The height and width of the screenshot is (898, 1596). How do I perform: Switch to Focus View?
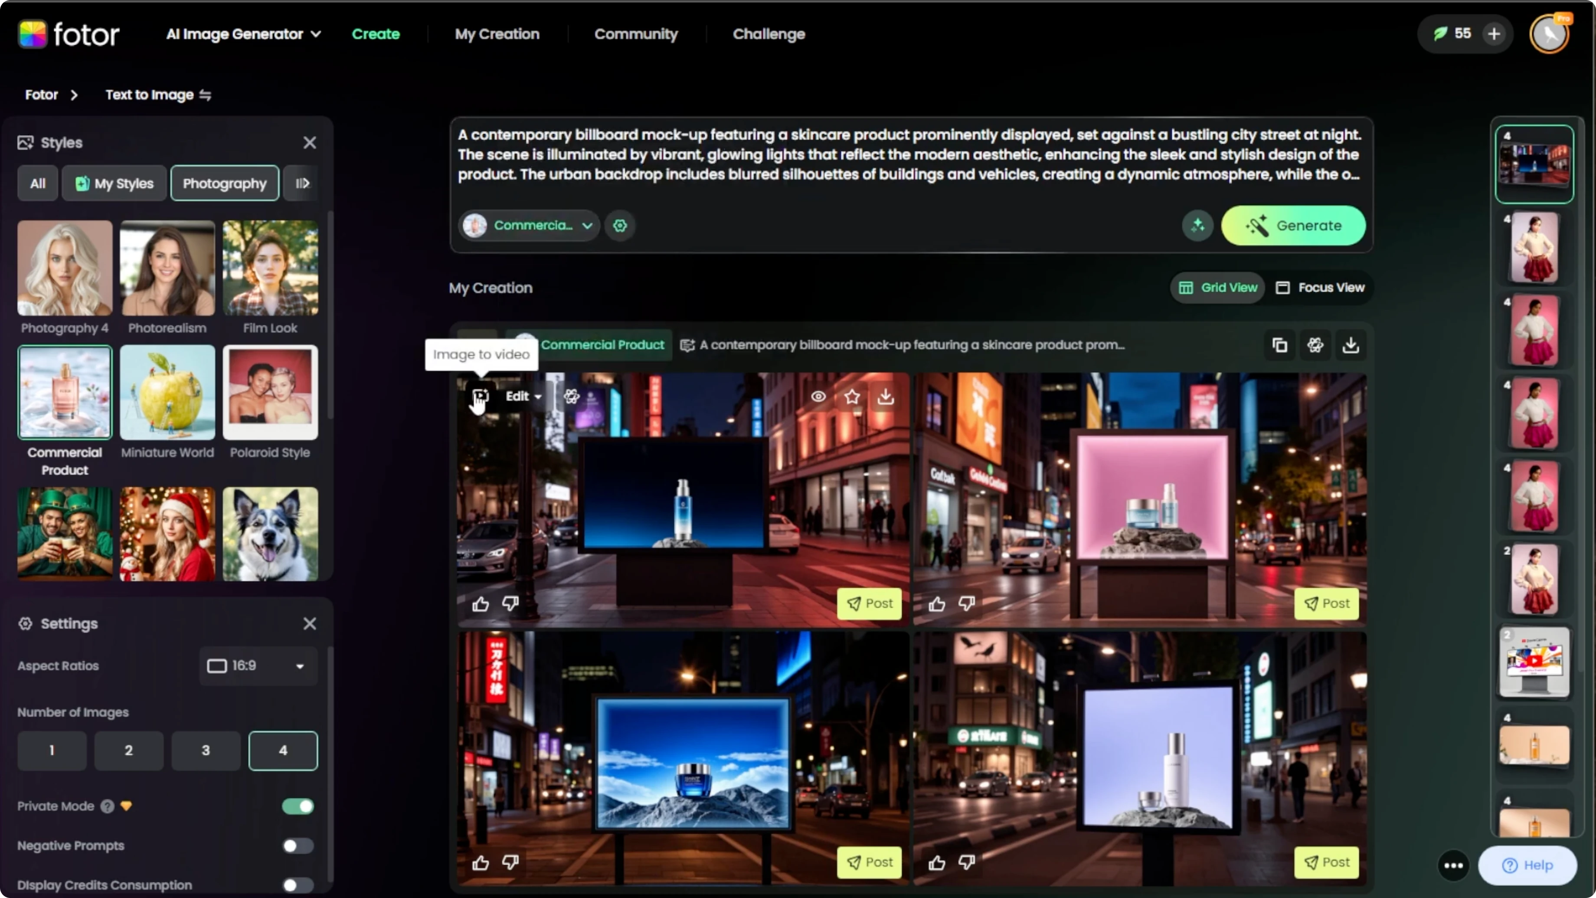tap(1320, 288)
